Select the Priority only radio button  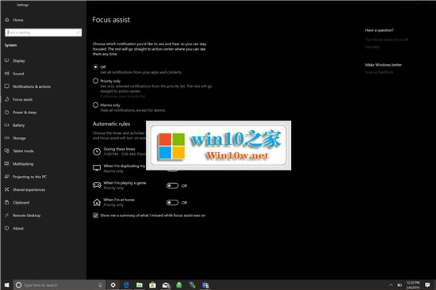tap(95, 81)
